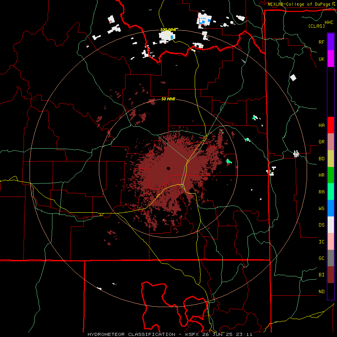Click the 'WS' legend label
Image resolution: width=337 pixels, height=337 pixels.
click(x=322, y=209)
